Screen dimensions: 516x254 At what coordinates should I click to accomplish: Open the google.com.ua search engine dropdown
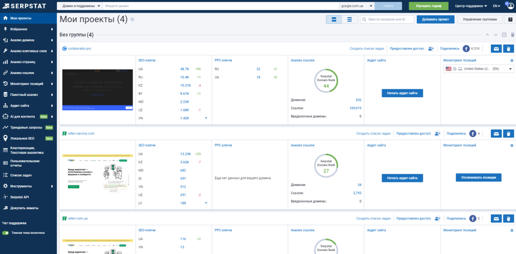357,6
